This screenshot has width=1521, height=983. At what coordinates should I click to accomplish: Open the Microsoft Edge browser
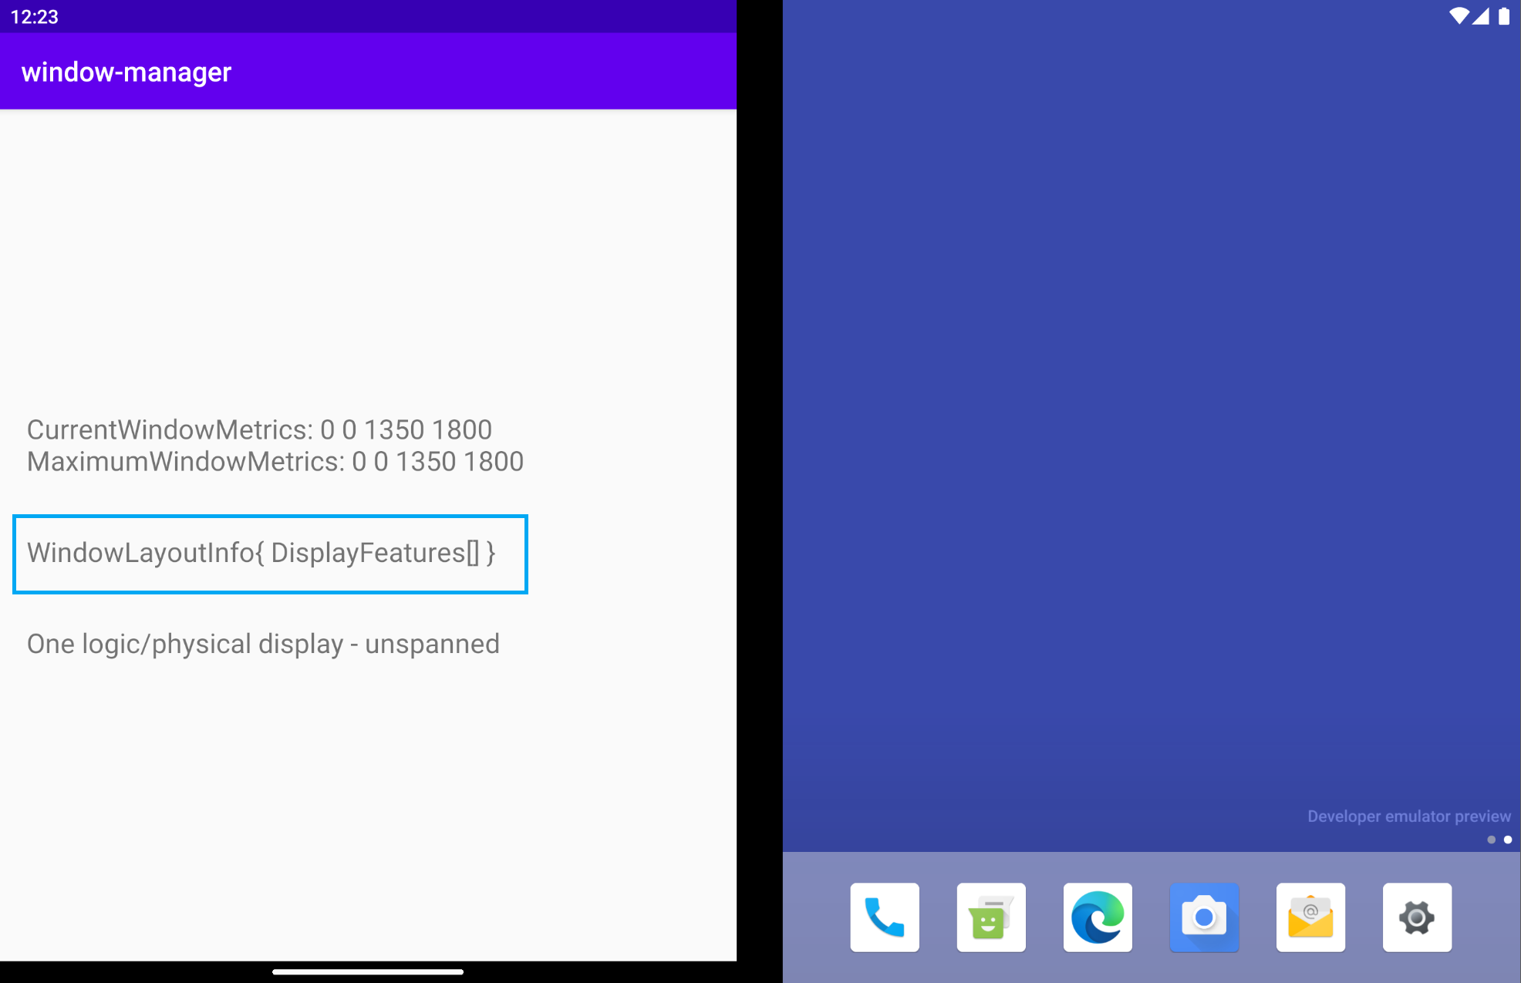tap(1097, 917)
